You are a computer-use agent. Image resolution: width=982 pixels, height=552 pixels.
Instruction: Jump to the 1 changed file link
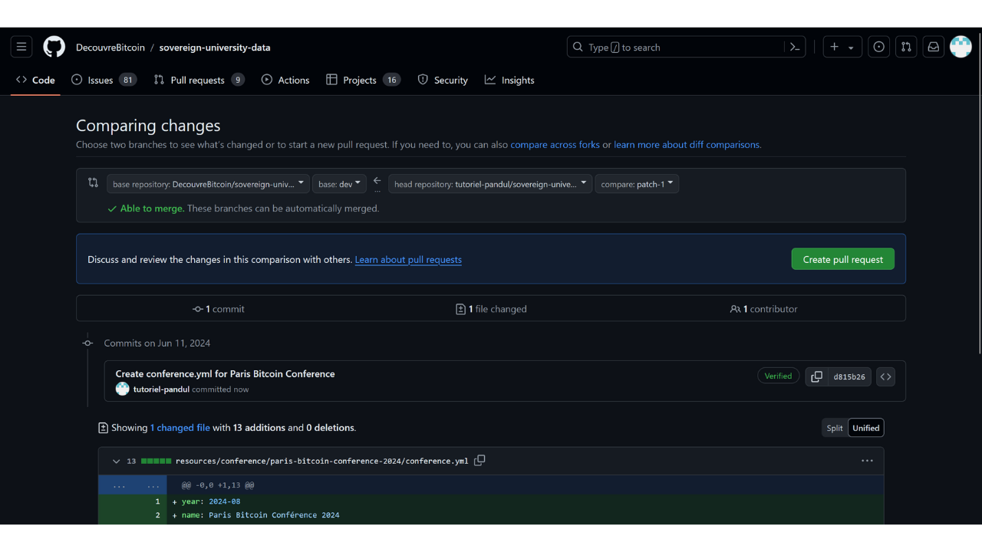(180, 428)
